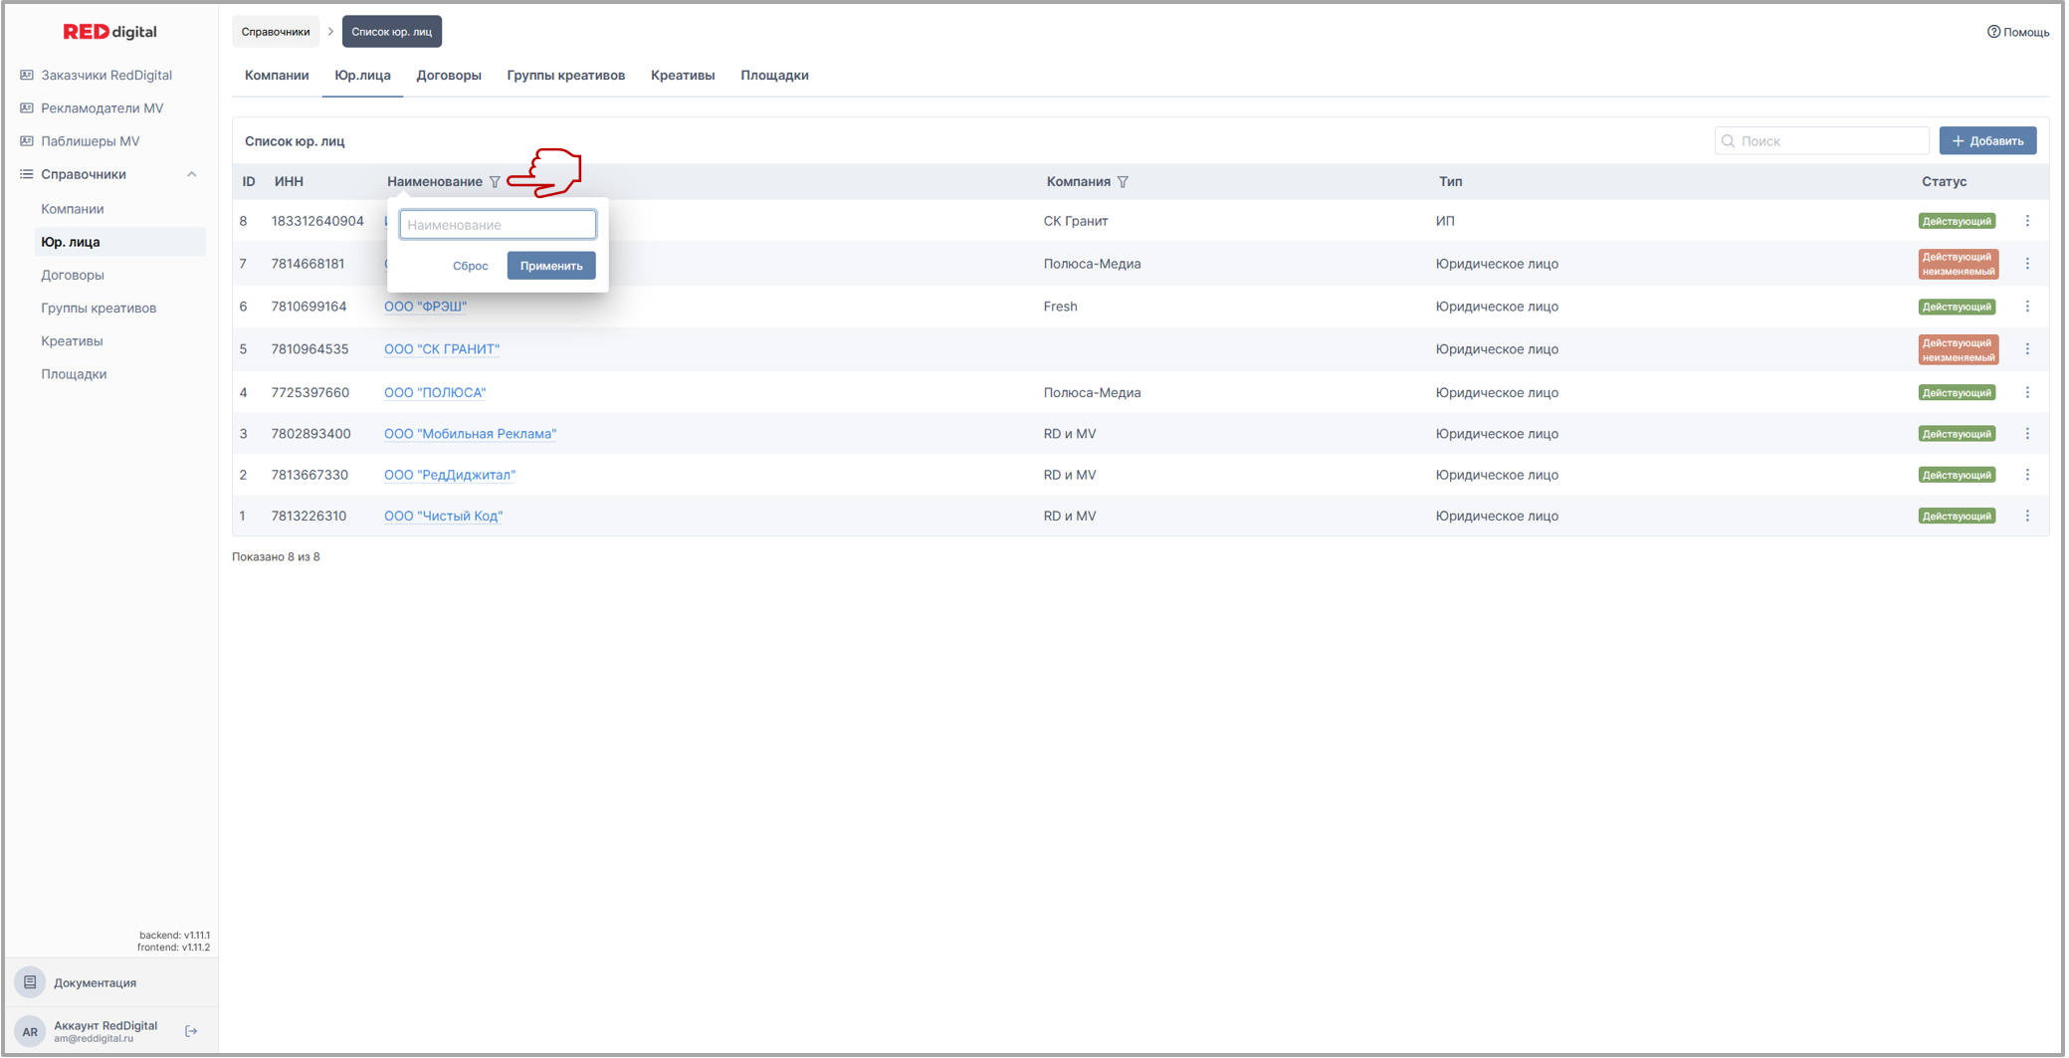Image resolution: width=2069 pixels, height=1058 pixels.
Task: Click the RED digital logo
Action: click(x=109, y=32)
